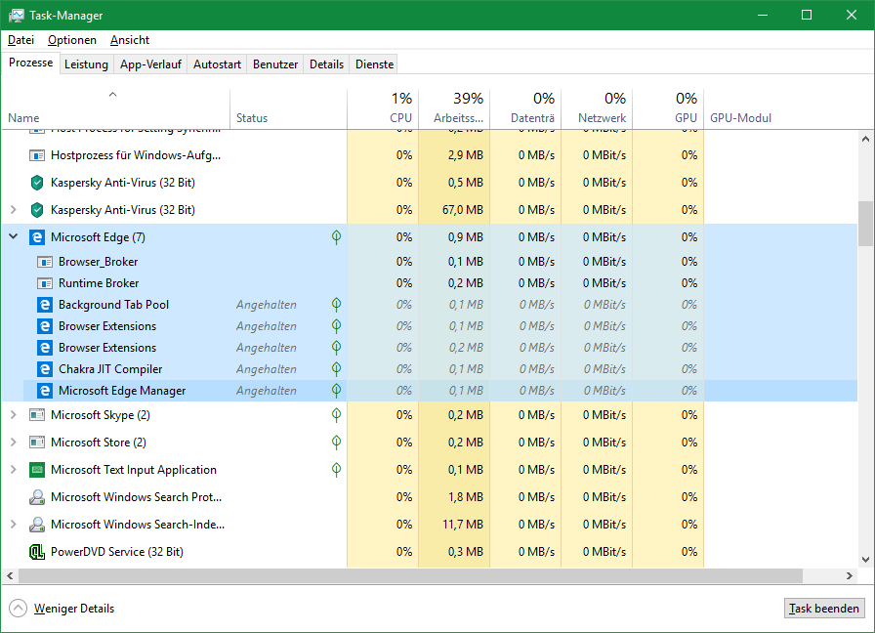Image resolution: width=875 pixels, height=633 pixels.
Task: Select the PowerDVD Service (32 Bit) row name
Action: (116, 552)
